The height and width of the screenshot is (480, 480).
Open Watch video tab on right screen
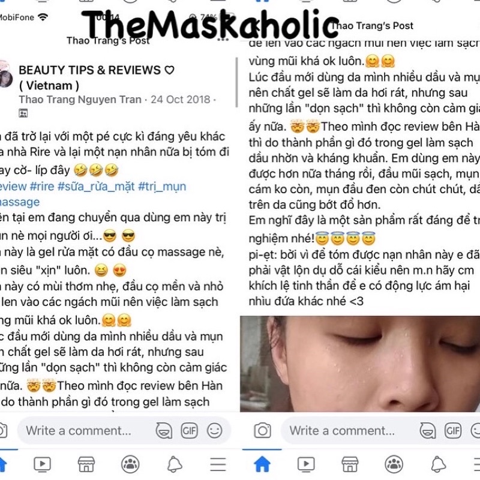click(306, 464)
